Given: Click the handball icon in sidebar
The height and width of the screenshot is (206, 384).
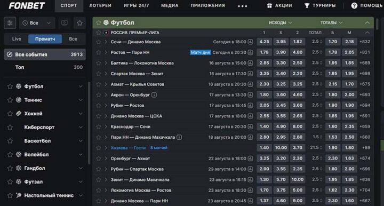Looking at the screenshot, I should click(x=19, y=168).
